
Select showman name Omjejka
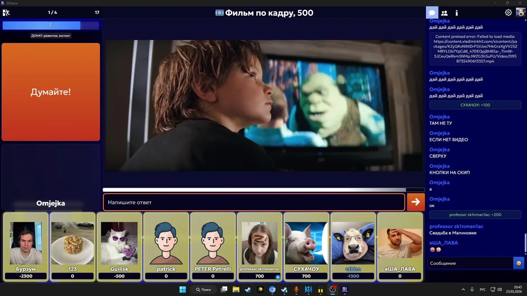[51, 203]
